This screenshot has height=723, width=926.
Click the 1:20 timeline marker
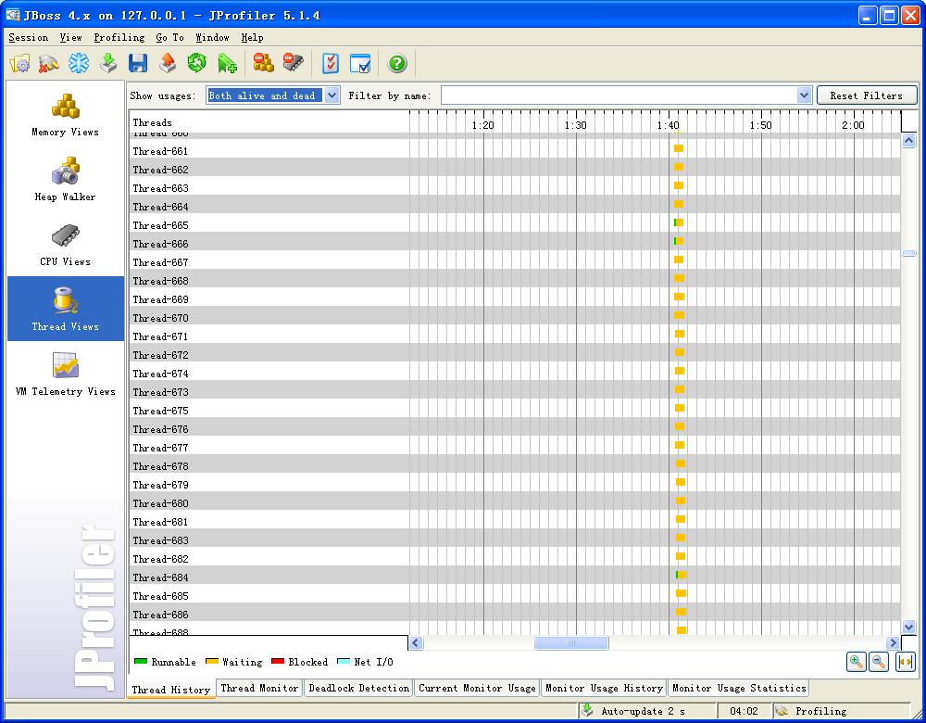click(x=482, y=125)
